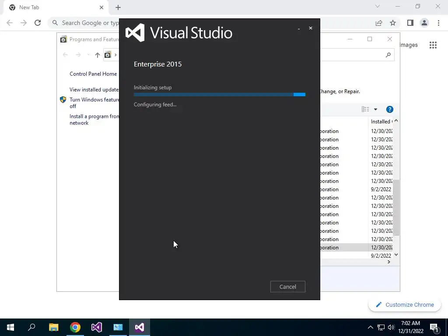Sort by the Installed On column header
This screenshot has width=448, height=336.
click(381, 122)
